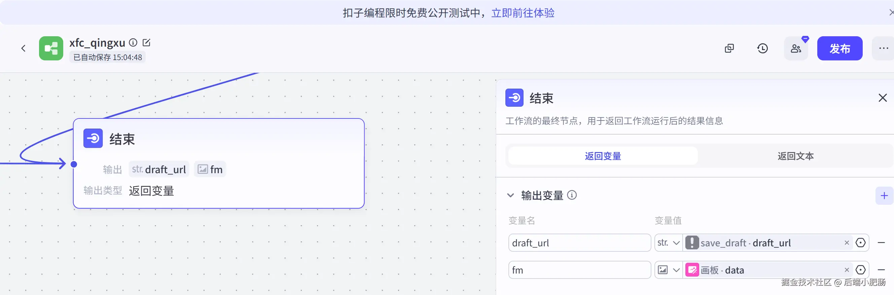
Task: Switch to the 返回文本 tab
Action: tap(795, 156)
